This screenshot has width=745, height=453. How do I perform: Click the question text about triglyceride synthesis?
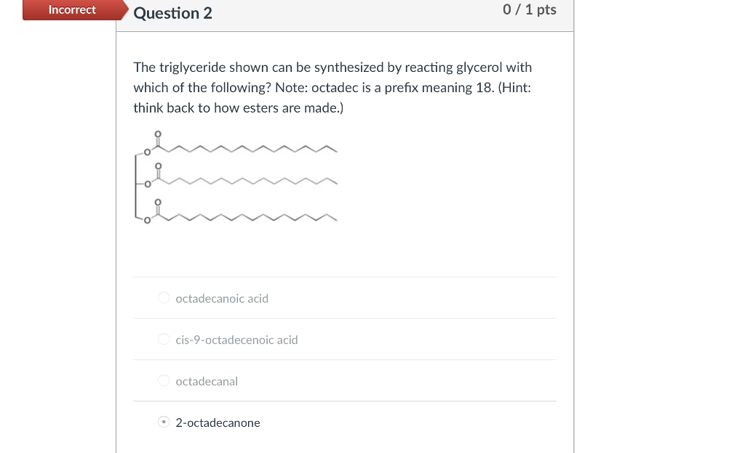coord(332,88)
